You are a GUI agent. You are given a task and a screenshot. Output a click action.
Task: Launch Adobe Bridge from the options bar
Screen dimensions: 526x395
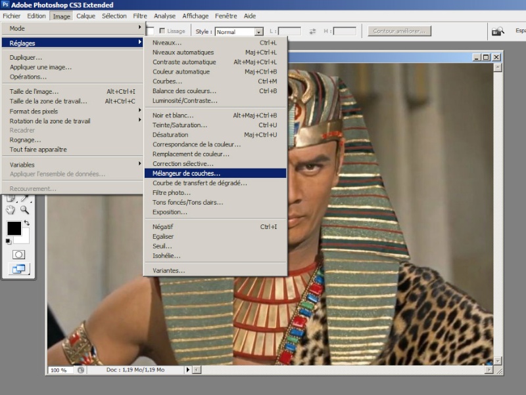(x=498, y=31)
